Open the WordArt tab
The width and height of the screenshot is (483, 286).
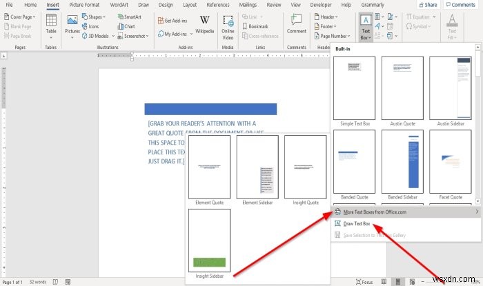click(119, 5)
